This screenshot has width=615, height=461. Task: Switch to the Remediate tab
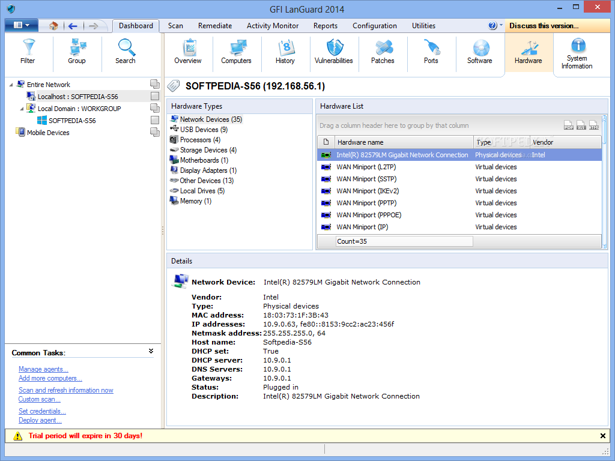[x=215, y=26]
